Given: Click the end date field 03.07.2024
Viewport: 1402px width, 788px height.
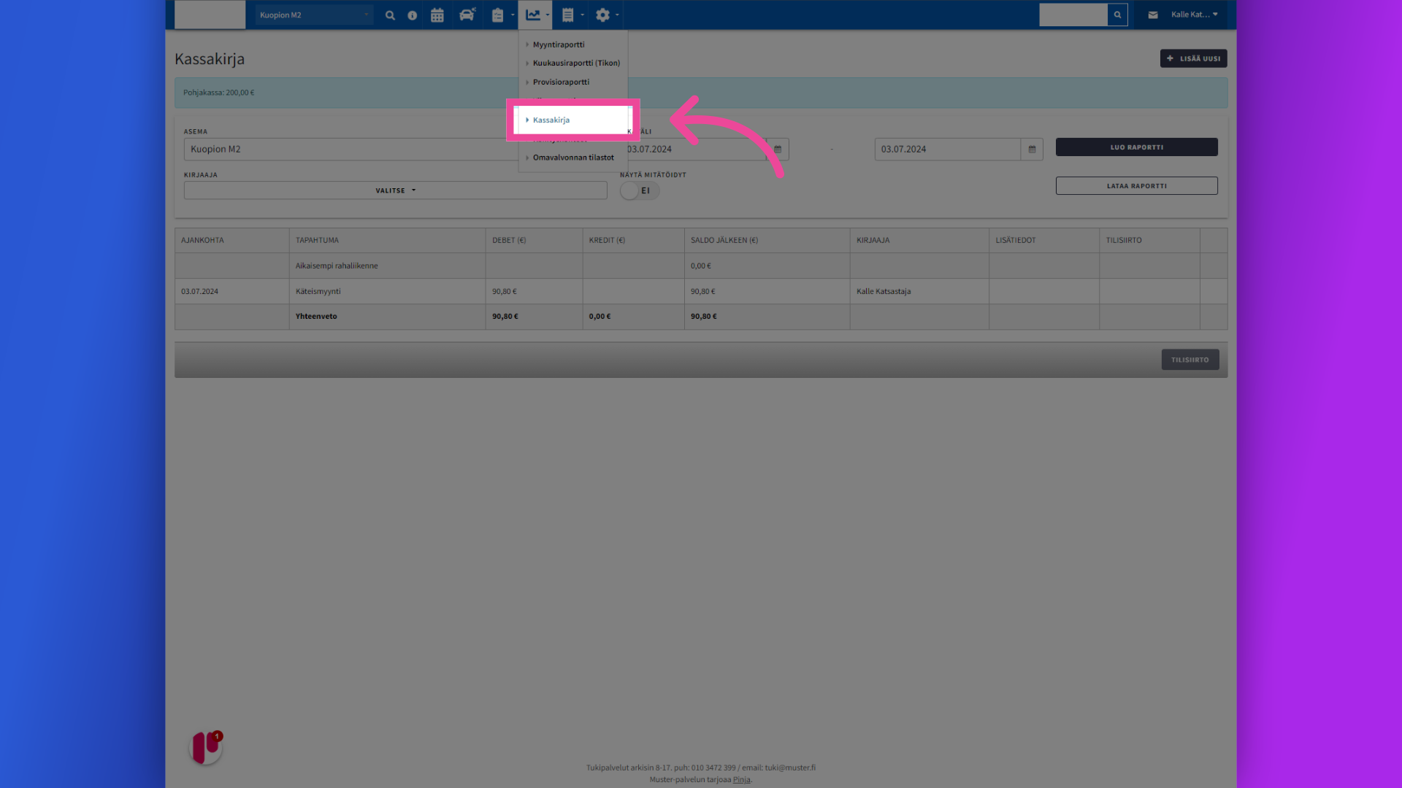Looking at the screenshot, I should click(947, 149).
